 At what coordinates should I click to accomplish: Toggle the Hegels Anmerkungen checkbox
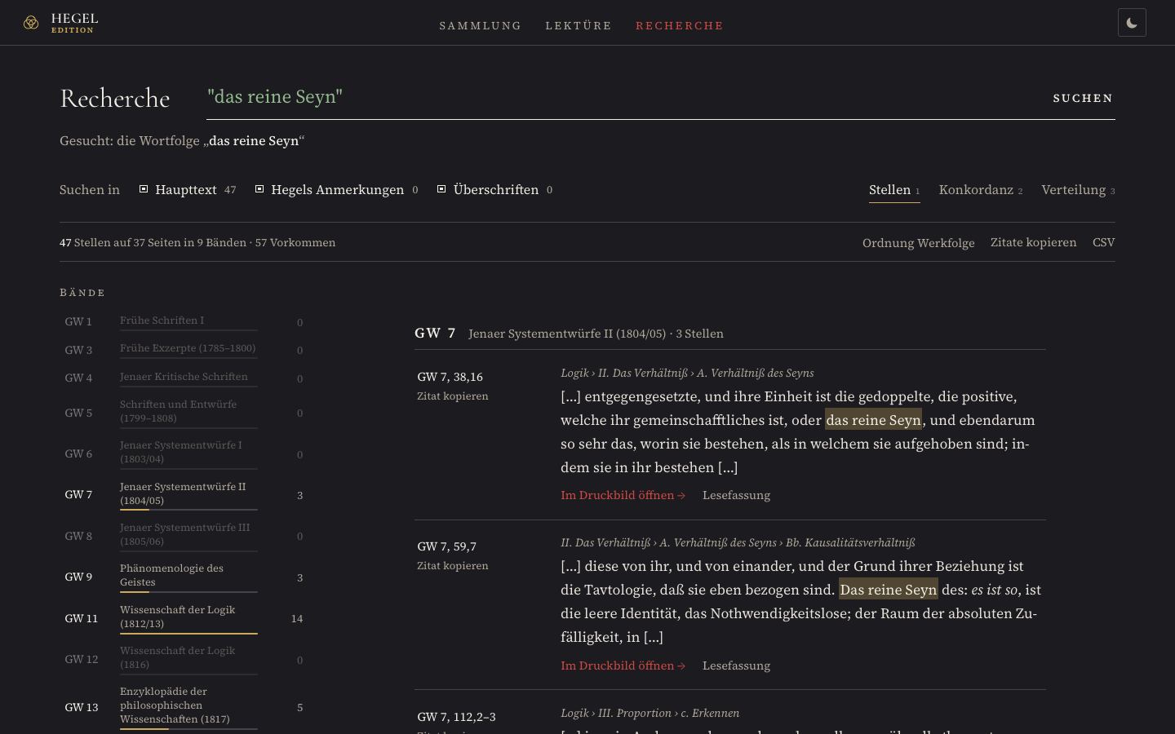pos(259,189)
